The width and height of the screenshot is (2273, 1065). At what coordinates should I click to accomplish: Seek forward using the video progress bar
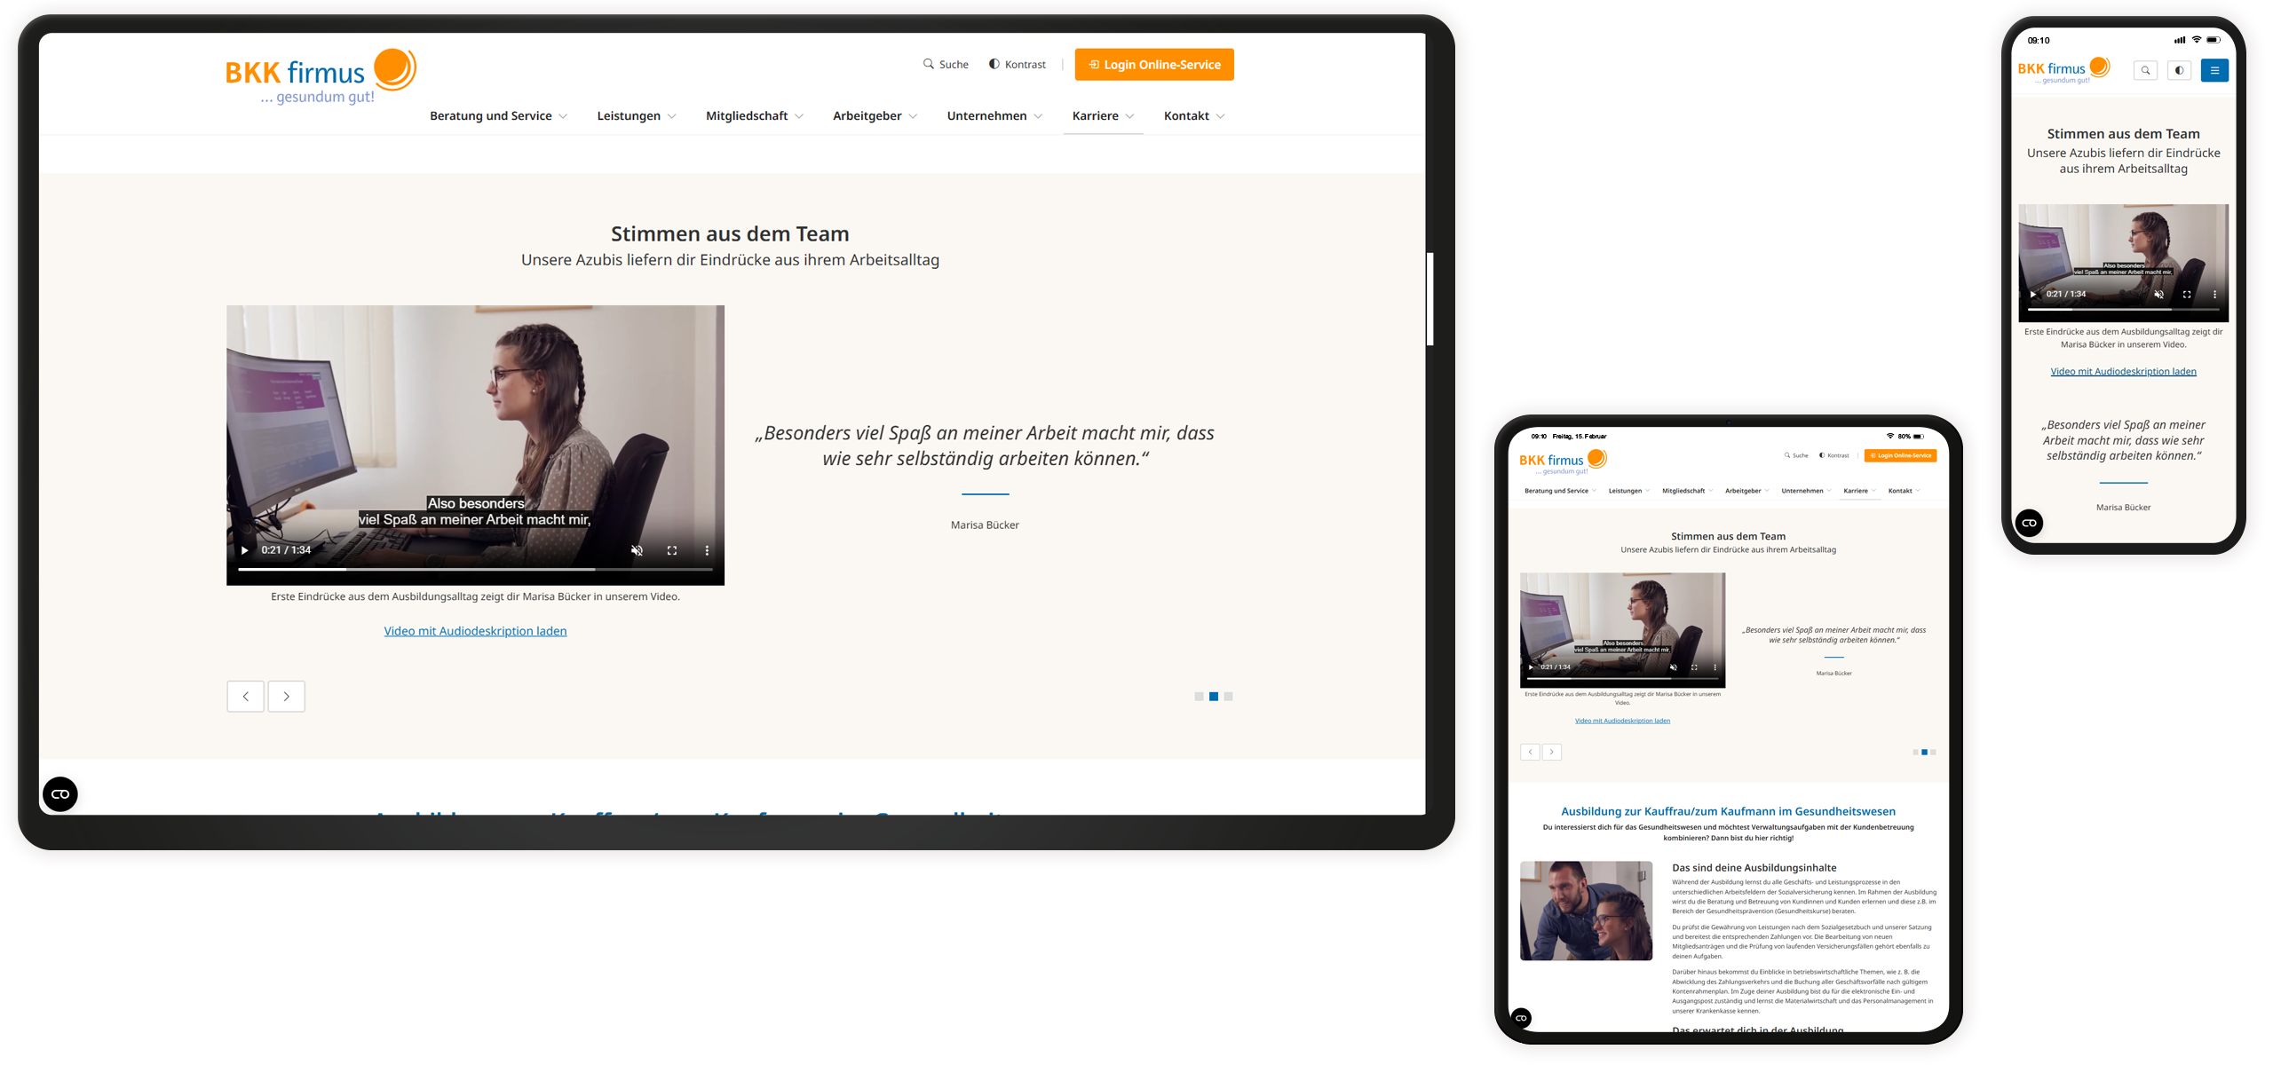[488, 568]
